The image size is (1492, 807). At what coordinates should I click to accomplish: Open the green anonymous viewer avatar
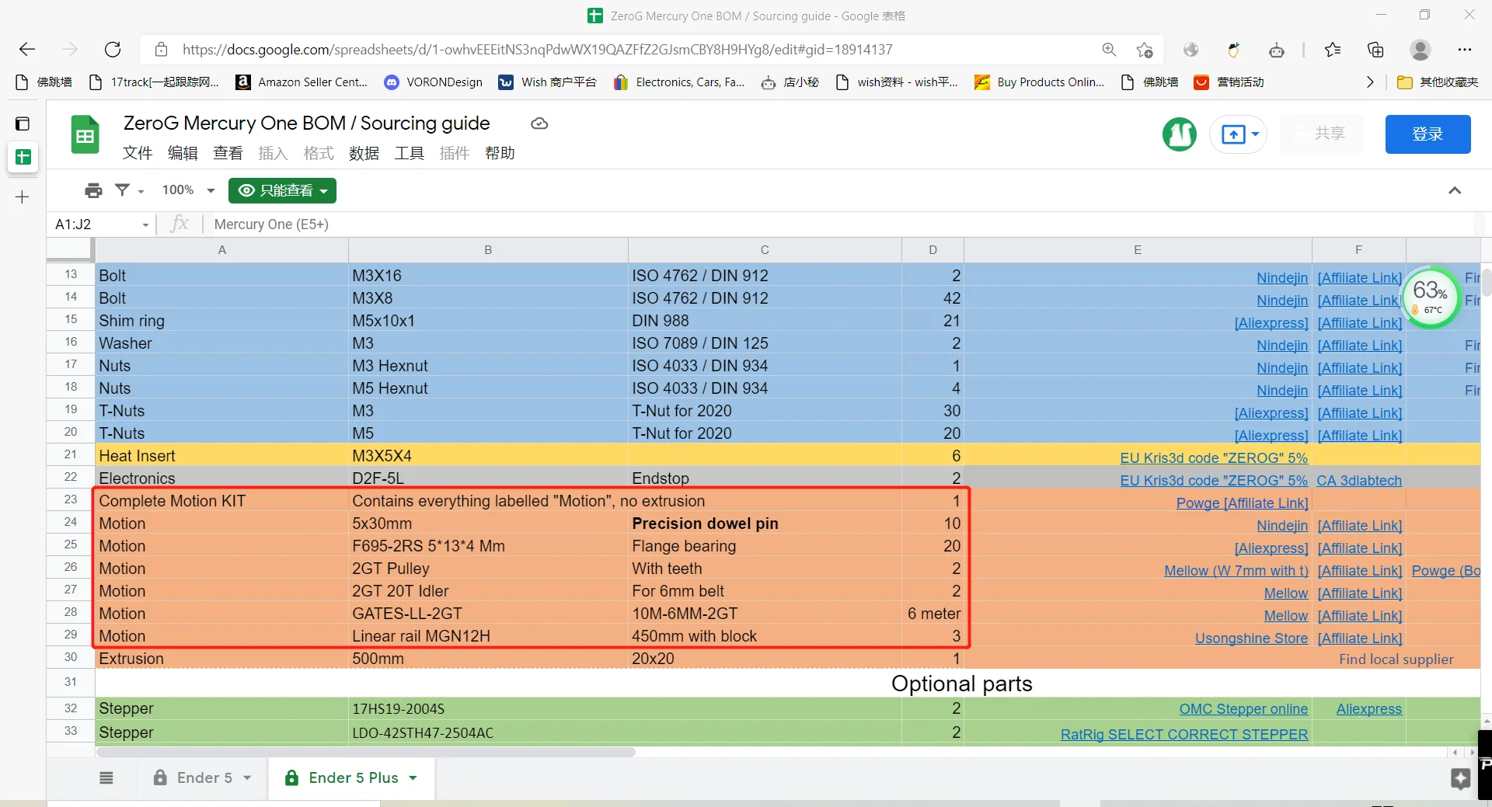tap(1179, 134)
